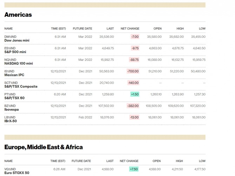The height and width of the screenshot is (176, 235).
Task: Click the VG1:IND ticker symbol
Action: click(x=10, y=169)
